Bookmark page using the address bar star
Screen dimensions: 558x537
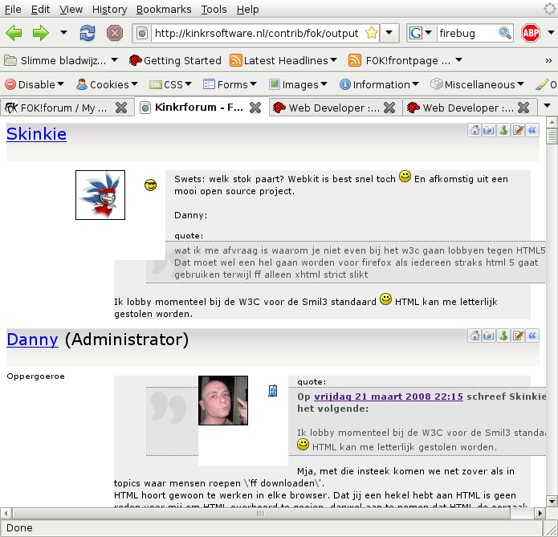tap(371, 33)
